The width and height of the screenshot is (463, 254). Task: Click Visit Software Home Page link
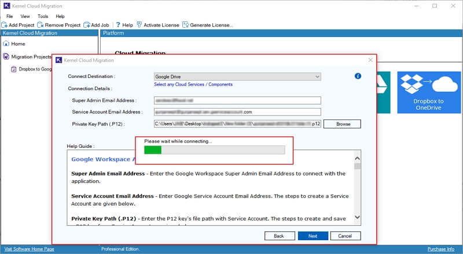[30, 249]
